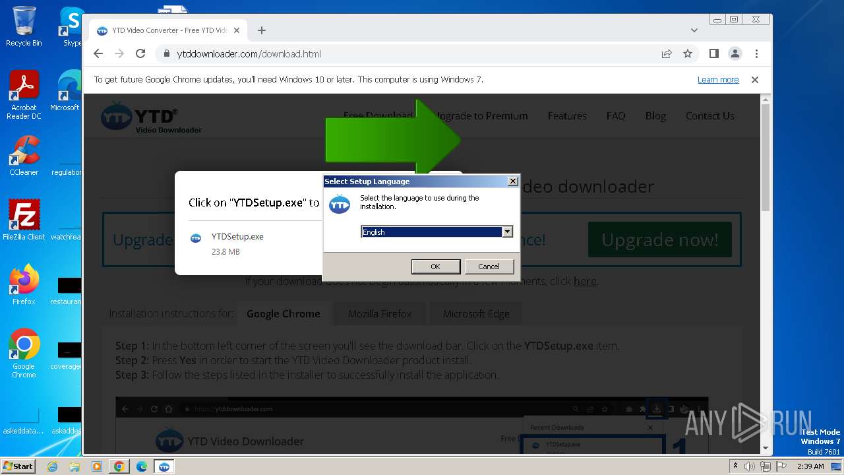Open FileZilla Client desktop icon

24,220
